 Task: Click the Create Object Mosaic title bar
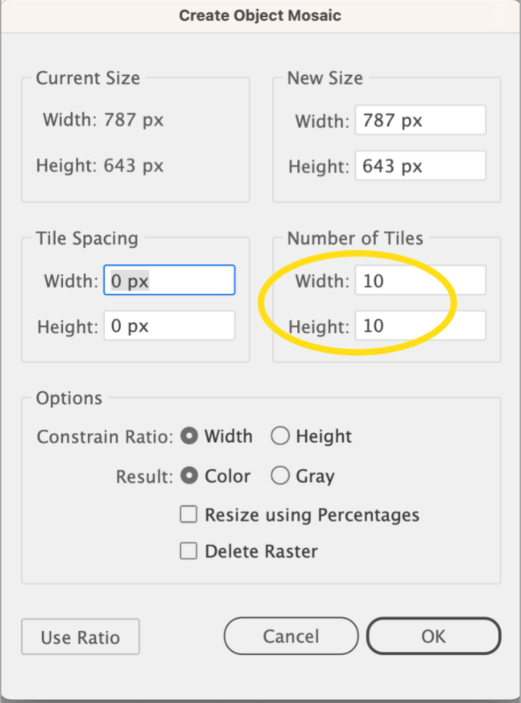[260, 15]
